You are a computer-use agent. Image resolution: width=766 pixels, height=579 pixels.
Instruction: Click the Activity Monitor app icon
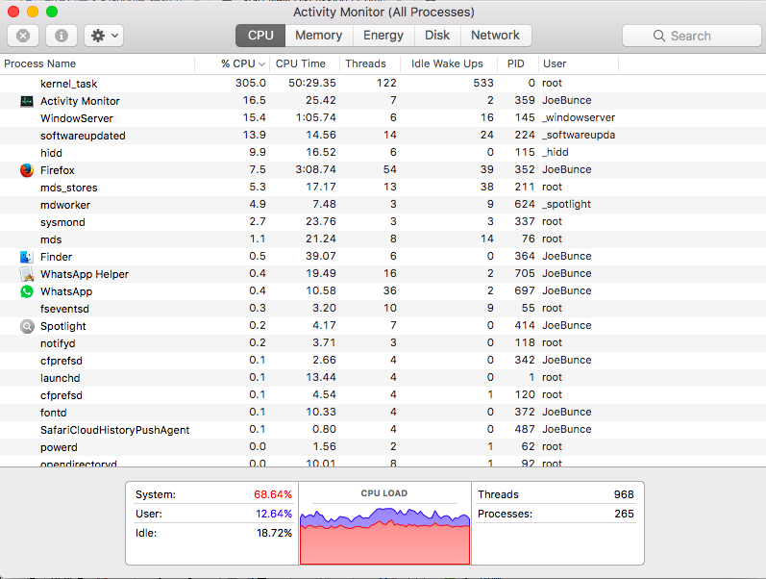pos(27,101)
